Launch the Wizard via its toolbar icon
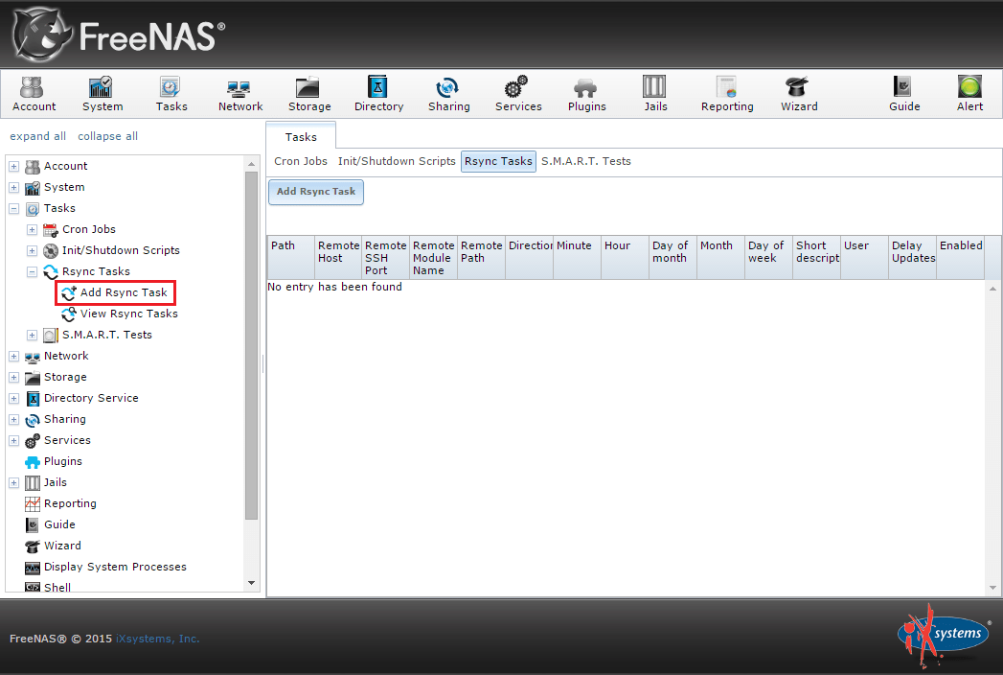Viewport: 1003px width, 675px height. (x=798, y=93)
